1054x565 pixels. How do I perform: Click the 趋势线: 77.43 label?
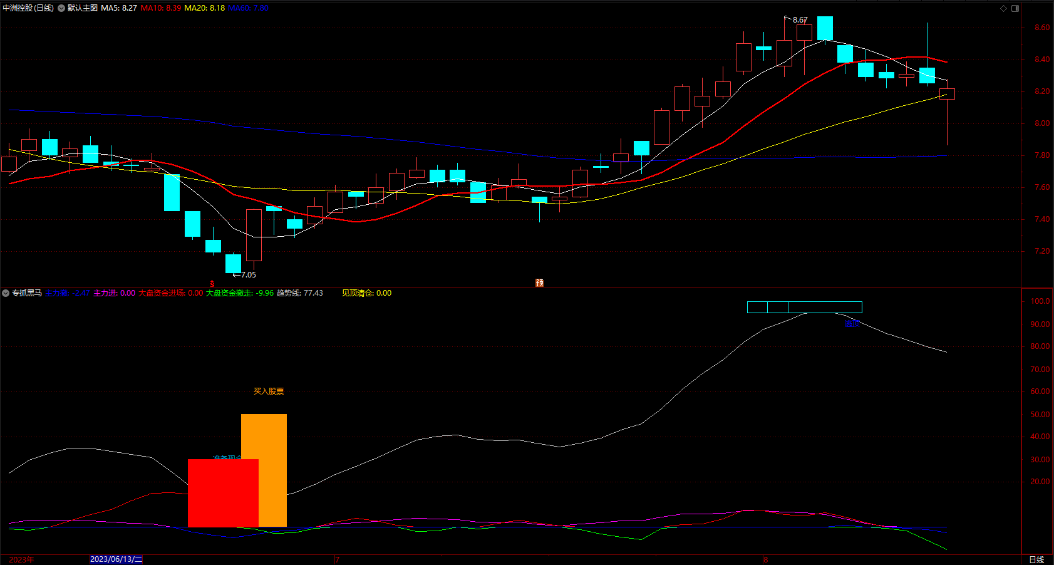click(x=300, y=293)
